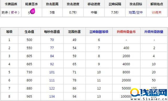Screen dimensions: 168x101
Task: Select the 召唤间隔 header cell
Action: [115, 4]
